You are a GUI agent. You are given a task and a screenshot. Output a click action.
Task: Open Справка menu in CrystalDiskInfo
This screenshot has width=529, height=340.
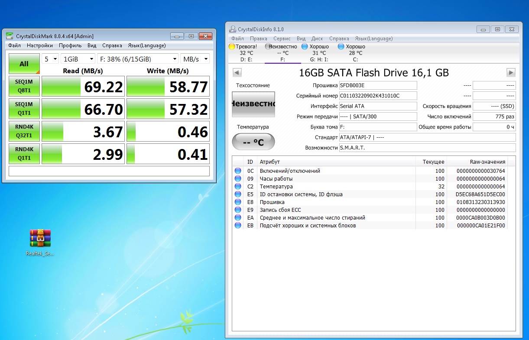click(x=339, y=39)
